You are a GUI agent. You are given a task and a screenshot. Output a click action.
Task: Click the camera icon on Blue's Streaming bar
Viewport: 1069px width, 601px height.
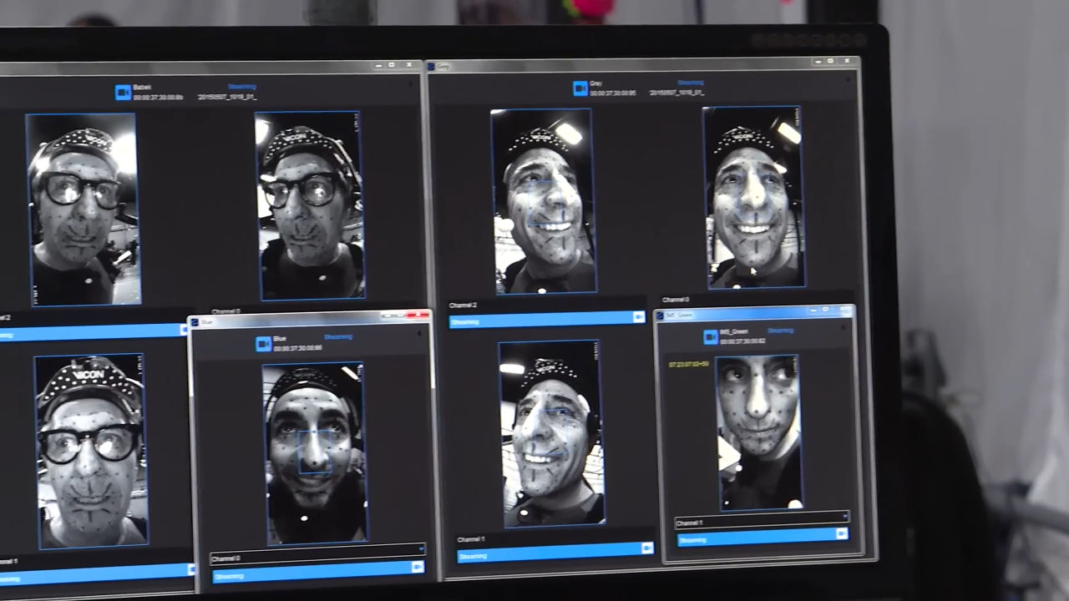[x=418, y=567]
